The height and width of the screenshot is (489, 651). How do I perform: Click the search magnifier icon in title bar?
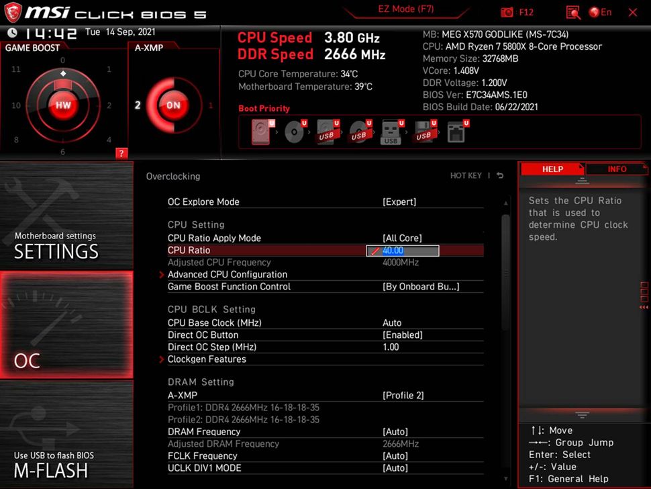pyautogui.click(x=572, y=12)
